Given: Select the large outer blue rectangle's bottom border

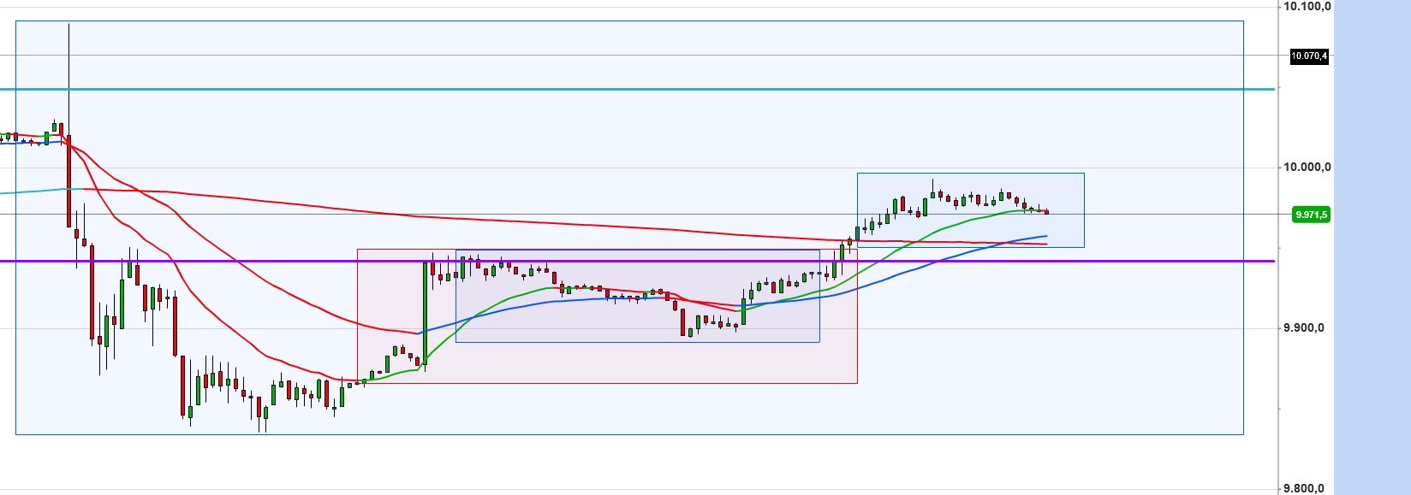Looking at the screenshot, I should tap(599, 434).
